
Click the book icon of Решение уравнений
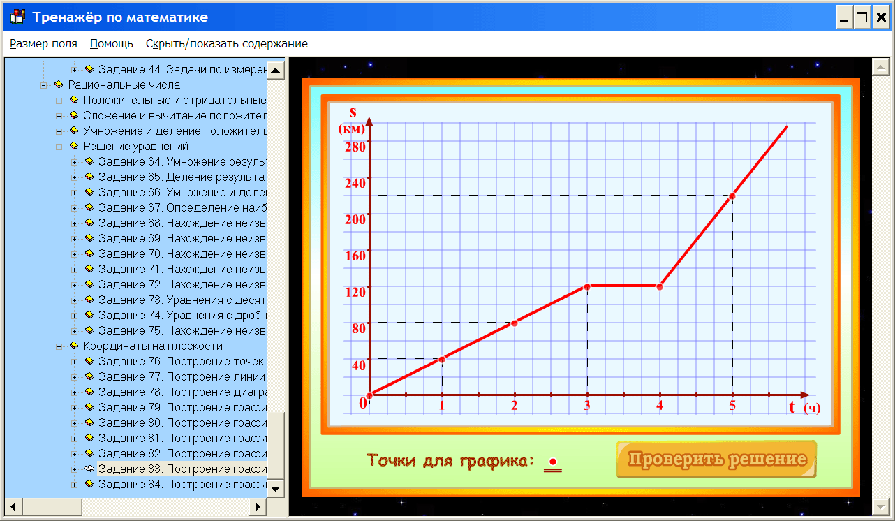(x=73, y=146)
